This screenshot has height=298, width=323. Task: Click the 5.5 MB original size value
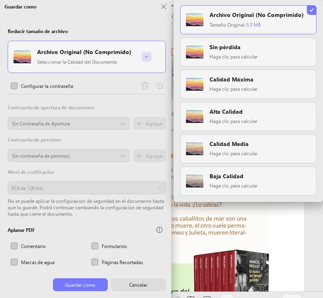coord(254,25)
